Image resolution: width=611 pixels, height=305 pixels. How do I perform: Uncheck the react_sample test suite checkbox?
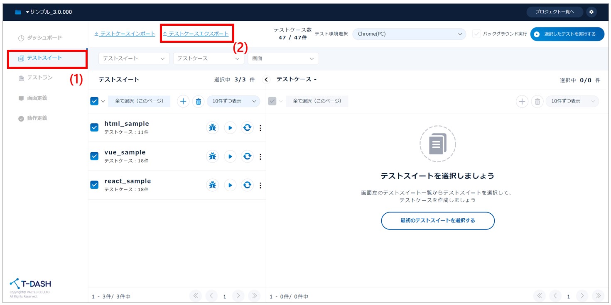(x=94, y=185)
